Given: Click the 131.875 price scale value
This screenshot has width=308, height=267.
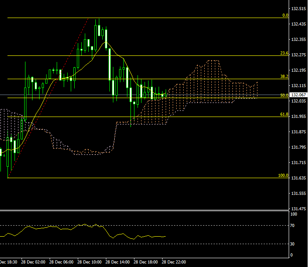Looking at the screenshot, I should click(x=299, y=132).
